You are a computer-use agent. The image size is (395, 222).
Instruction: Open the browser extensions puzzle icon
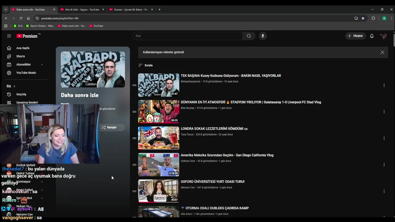[373, 18]
